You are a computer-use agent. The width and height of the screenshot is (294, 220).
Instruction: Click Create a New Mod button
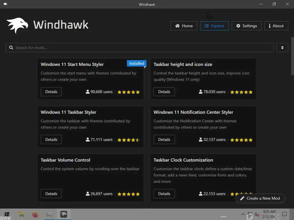[260, 198]
